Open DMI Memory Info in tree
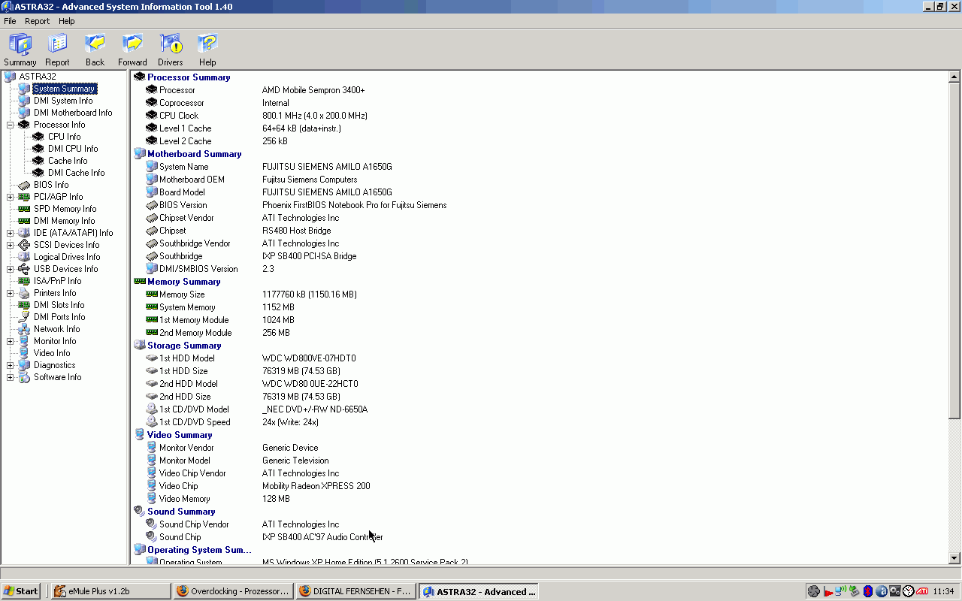The height and width of the screenshot is (601, 962). pyautogui.click(x=64, y=221)
